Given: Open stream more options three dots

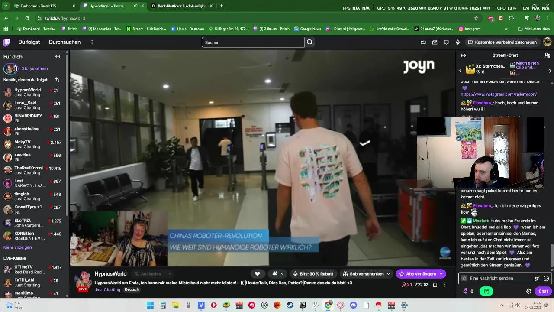Looking at the screenshot, I should click(444, 285).
